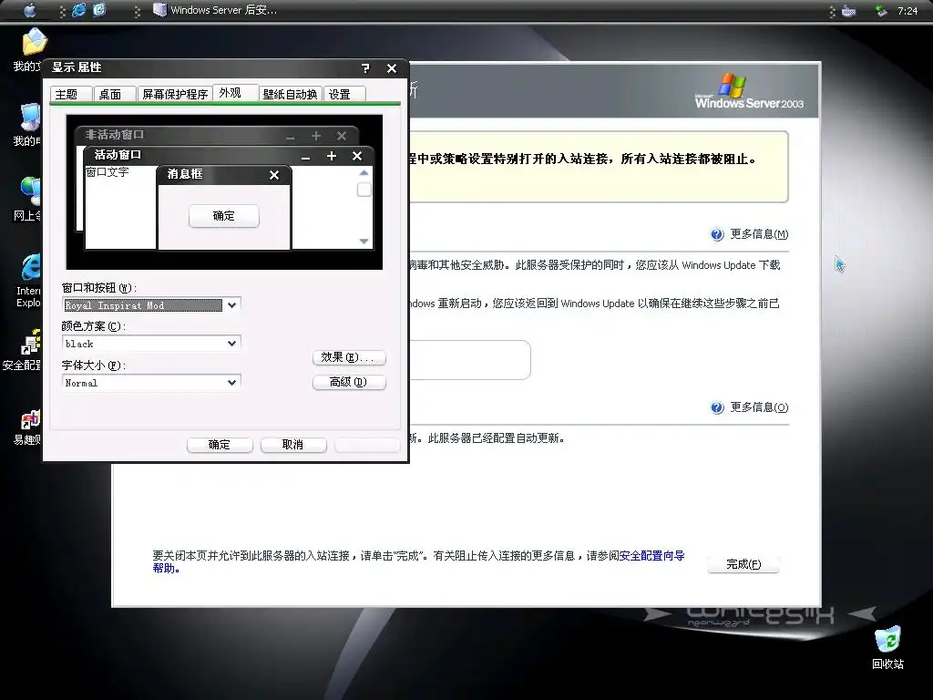Click the Windows Server 2003 logo
Viewport: 933px width, 700px height.
pyautogui.click(x=749, y=91)
